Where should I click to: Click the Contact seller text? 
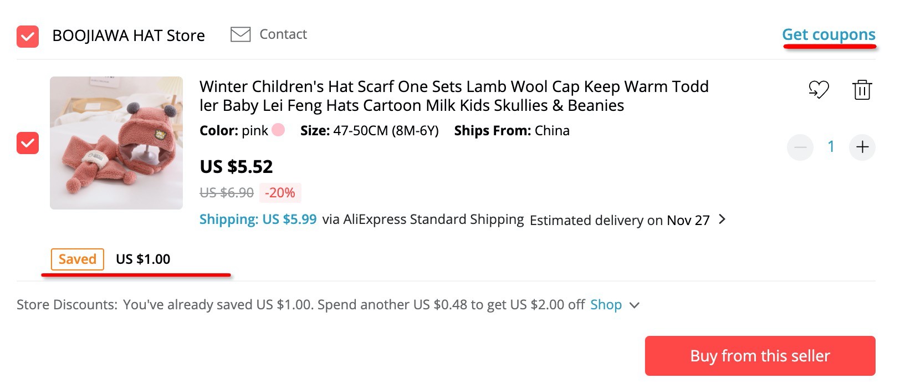pyautogui.click(x=283, y=34)
